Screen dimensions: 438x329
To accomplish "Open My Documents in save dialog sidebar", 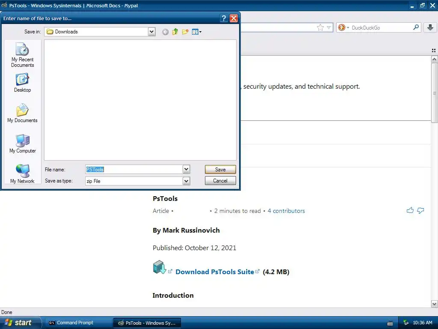I will tap(22, 113).
